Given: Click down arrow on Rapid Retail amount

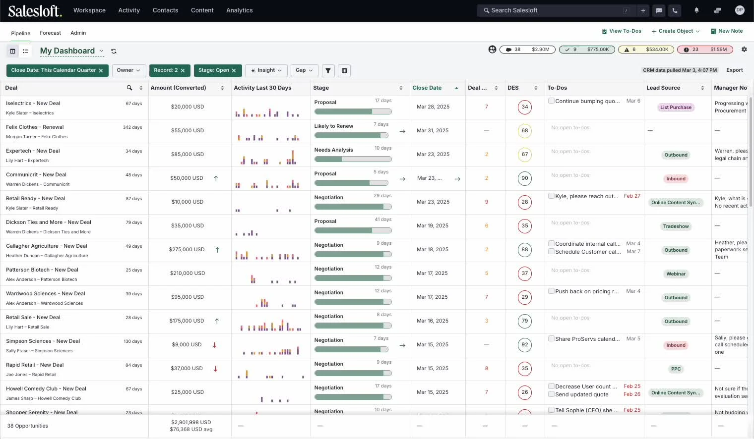Looking at the screenshot, I should pos(215,369).
